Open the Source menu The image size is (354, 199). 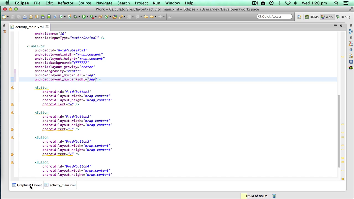[x=85, y=3]
